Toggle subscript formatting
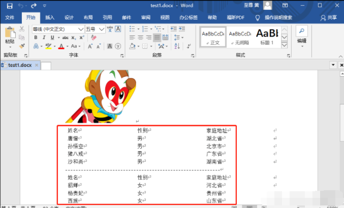Viewport: 344px width, 208px height. click(x=74, y=38)
